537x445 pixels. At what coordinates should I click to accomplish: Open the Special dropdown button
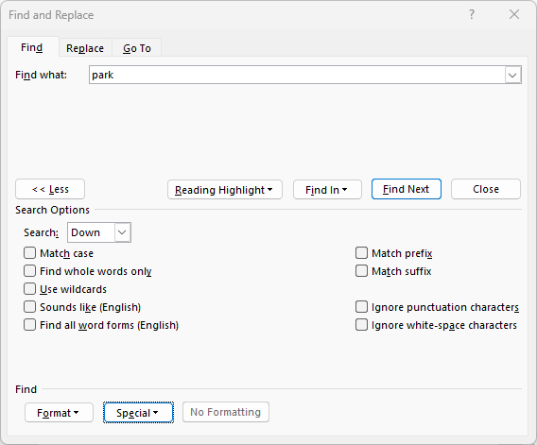[x=138, y=413]
